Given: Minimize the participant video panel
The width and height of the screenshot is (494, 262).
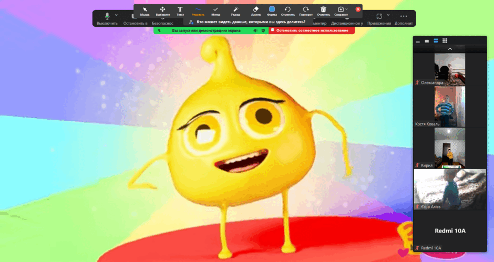Looking at the screenshot, I should click(x=418, y=41).
